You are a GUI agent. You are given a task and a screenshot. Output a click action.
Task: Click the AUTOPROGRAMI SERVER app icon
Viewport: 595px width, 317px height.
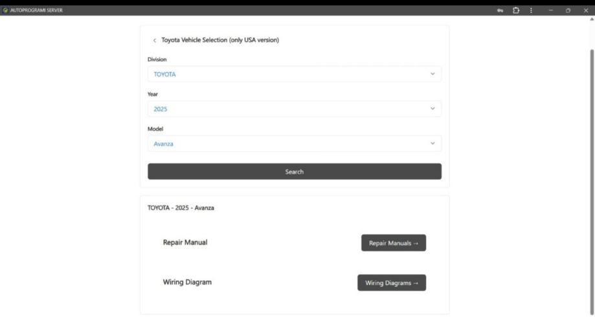(x=5, y=10)
